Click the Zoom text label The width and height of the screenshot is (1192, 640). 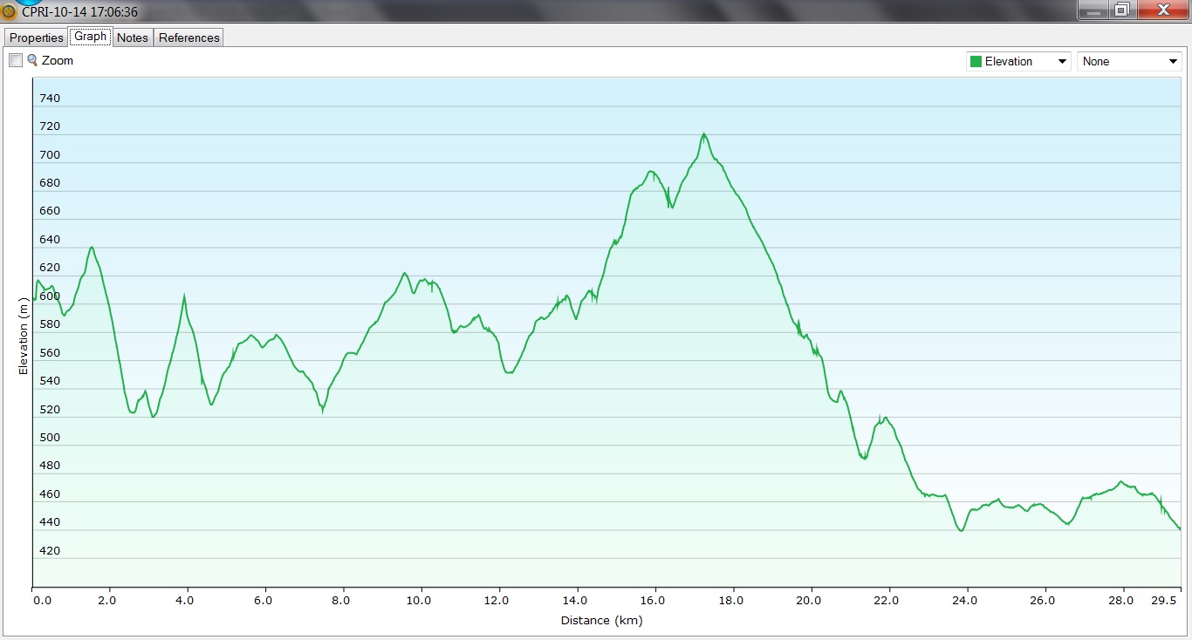pos(58,61)
